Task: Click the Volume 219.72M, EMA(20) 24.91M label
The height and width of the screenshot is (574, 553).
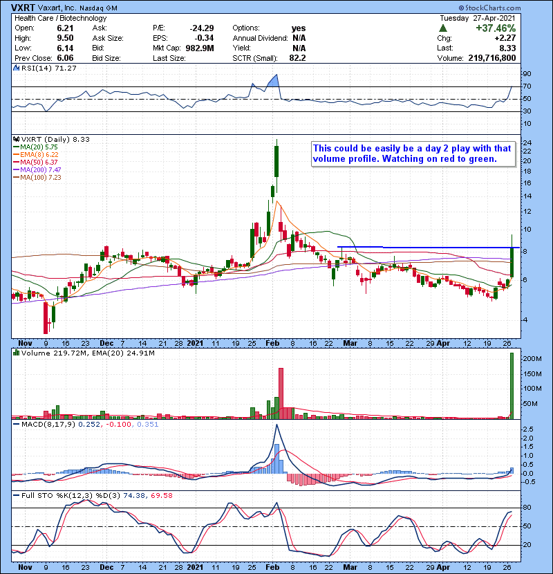Action: (x=88, y=353)
